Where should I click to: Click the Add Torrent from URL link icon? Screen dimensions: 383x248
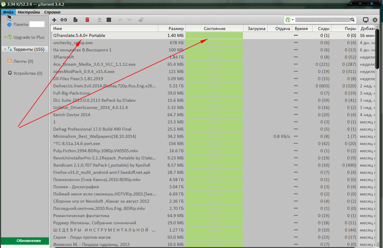click(63, 20)
